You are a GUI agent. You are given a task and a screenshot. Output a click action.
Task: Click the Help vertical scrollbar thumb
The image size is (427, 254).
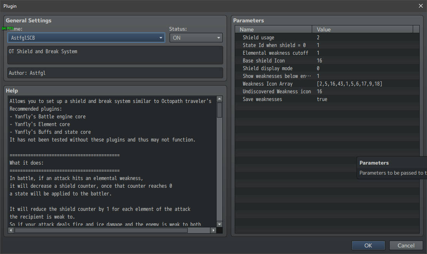point(220,110)
